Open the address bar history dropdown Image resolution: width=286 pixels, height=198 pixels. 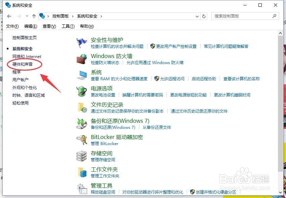(x=196, y=16)
